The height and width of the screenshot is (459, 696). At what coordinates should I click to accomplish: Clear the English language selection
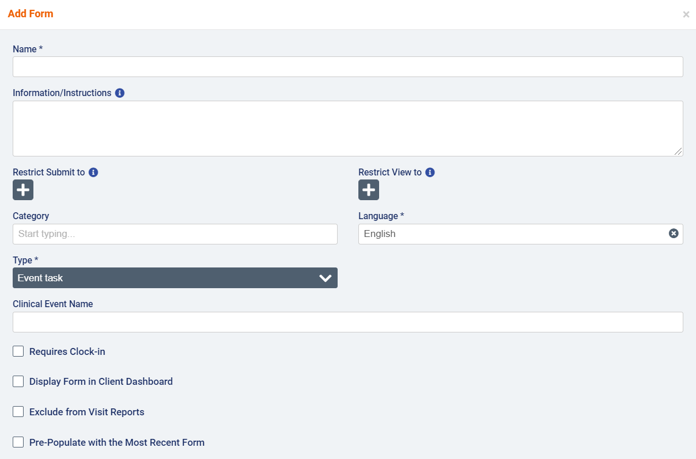click(x=674, y=234)
